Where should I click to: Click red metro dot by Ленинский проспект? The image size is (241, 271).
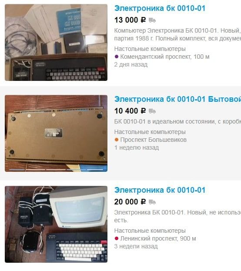[117, 238]
